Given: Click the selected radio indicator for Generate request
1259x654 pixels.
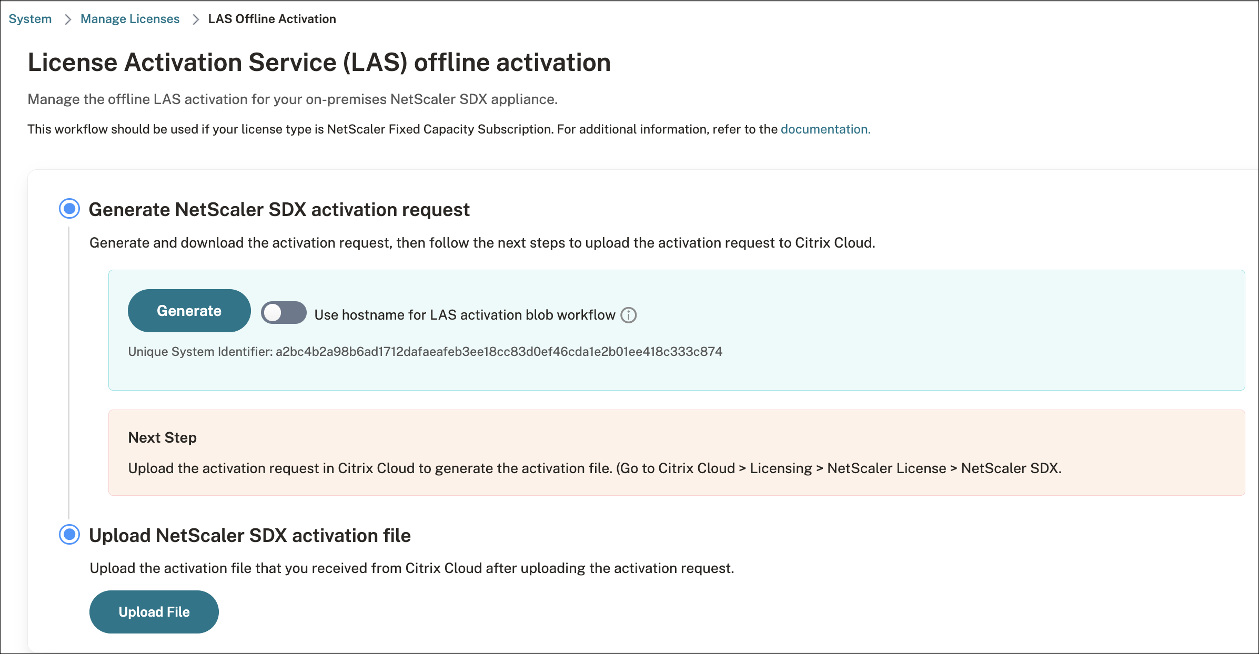Looking at the screenshot, I should click(69, 209).
